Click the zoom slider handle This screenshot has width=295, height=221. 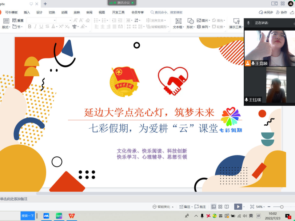pos(282,207)
